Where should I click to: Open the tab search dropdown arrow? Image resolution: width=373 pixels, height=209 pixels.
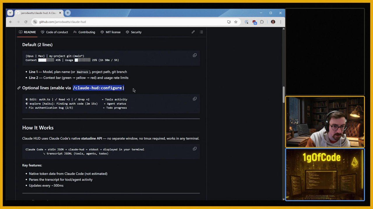10,13
